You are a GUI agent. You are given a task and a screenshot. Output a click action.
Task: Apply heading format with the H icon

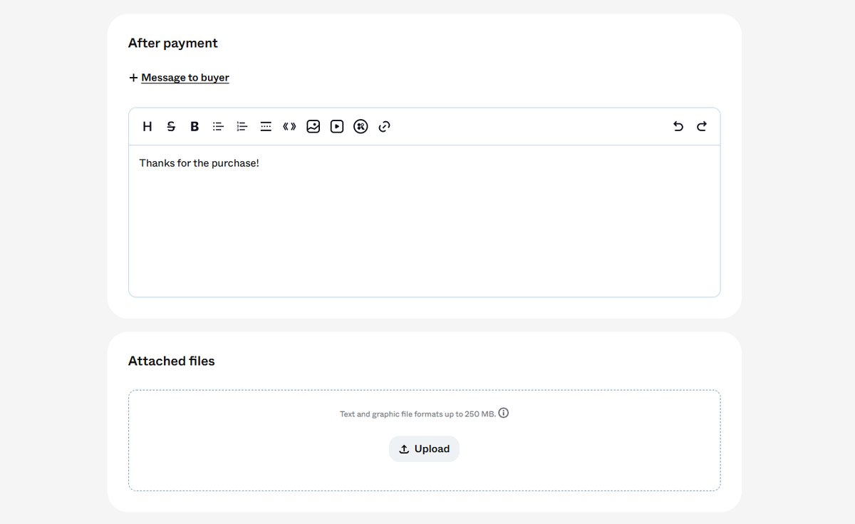click(147, 127)
